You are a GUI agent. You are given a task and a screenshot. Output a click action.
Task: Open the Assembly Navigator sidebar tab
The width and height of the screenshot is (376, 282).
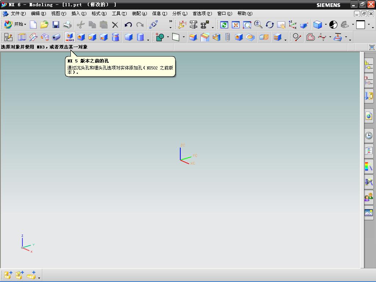tap(369, 65)
